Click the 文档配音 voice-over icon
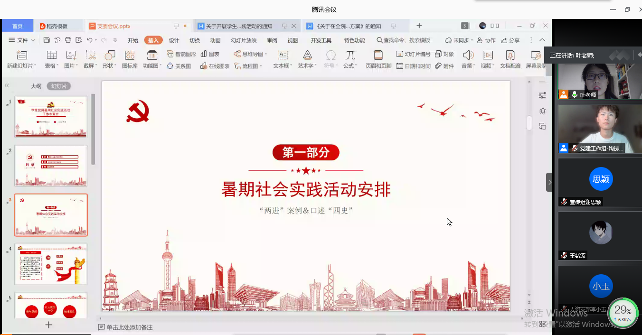 (510, 60)
